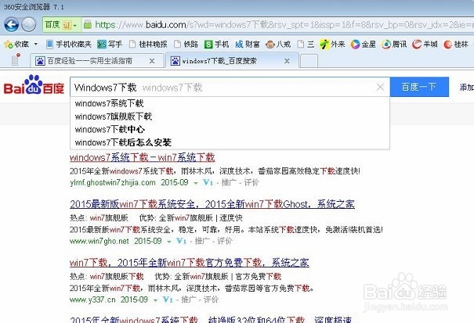Click the 百度一下 search button
Viewport: 474px width, 323px height.
419,87
